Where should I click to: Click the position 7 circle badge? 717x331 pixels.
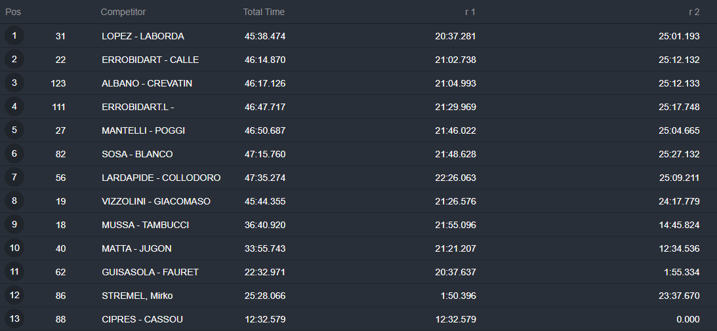point(14,177)
